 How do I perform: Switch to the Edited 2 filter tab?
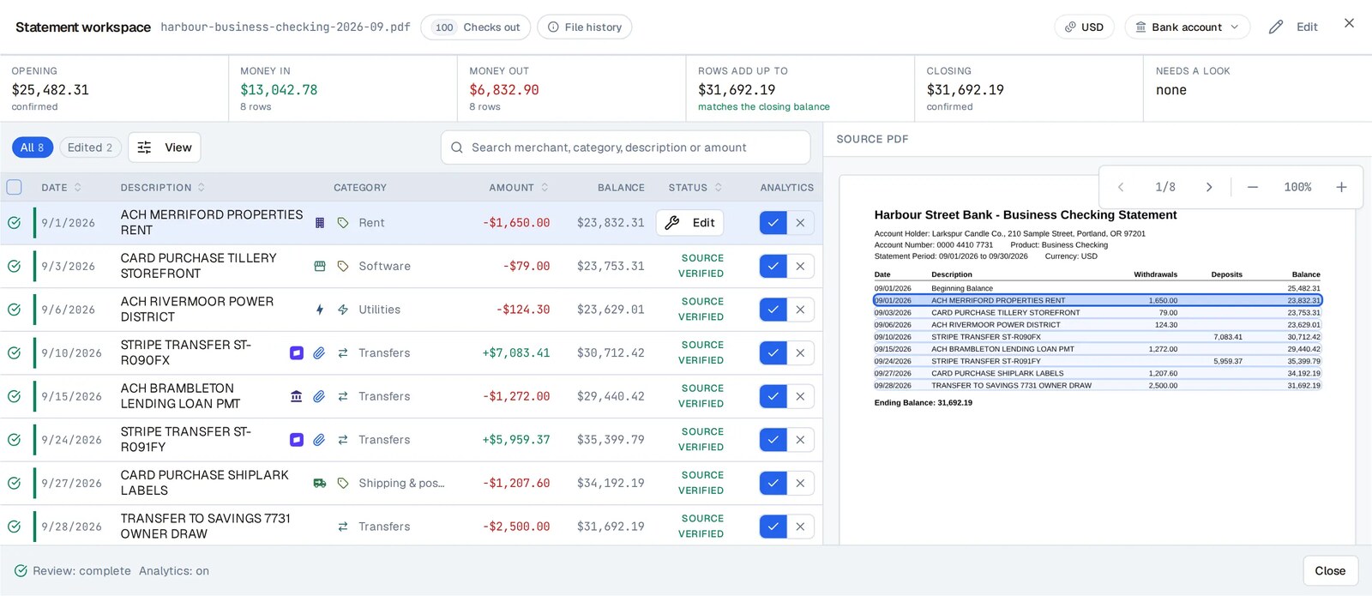(90, 147)
